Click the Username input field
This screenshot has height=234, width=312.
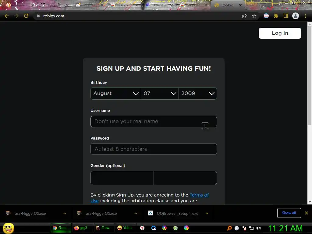(x=154, y=121)
